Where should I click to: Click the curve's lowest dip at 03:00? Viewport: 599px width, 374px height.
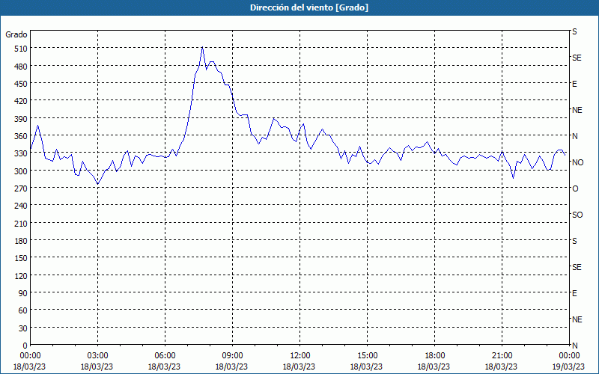pos(98,184)
